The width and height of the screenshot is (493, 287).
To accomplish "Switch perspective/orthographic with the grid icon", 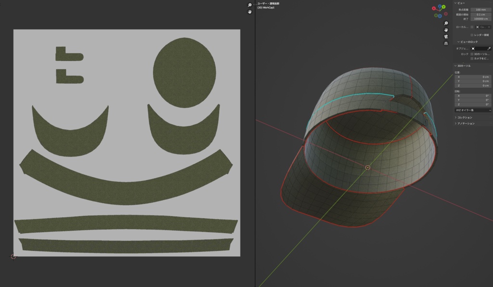I will (446, 43).
